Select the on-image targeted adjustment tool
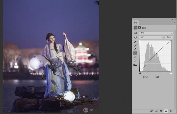 click(x=135, y=37)
